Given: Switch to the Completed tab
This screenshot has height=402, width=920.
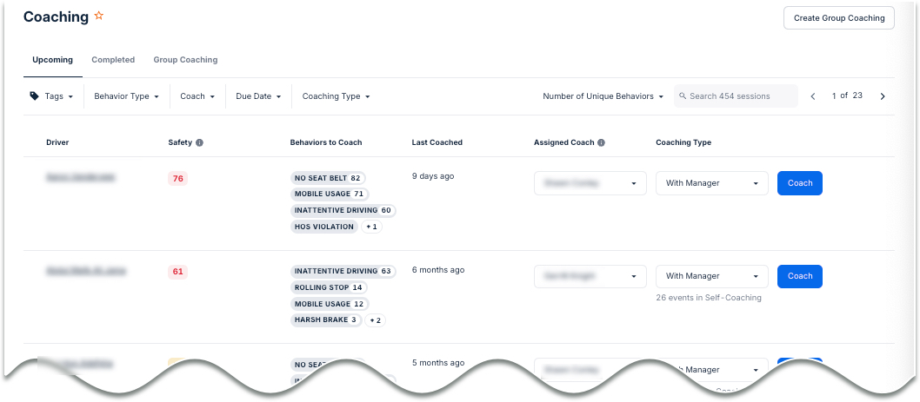Looking at the screenshot, I should (x=113, y=60).
